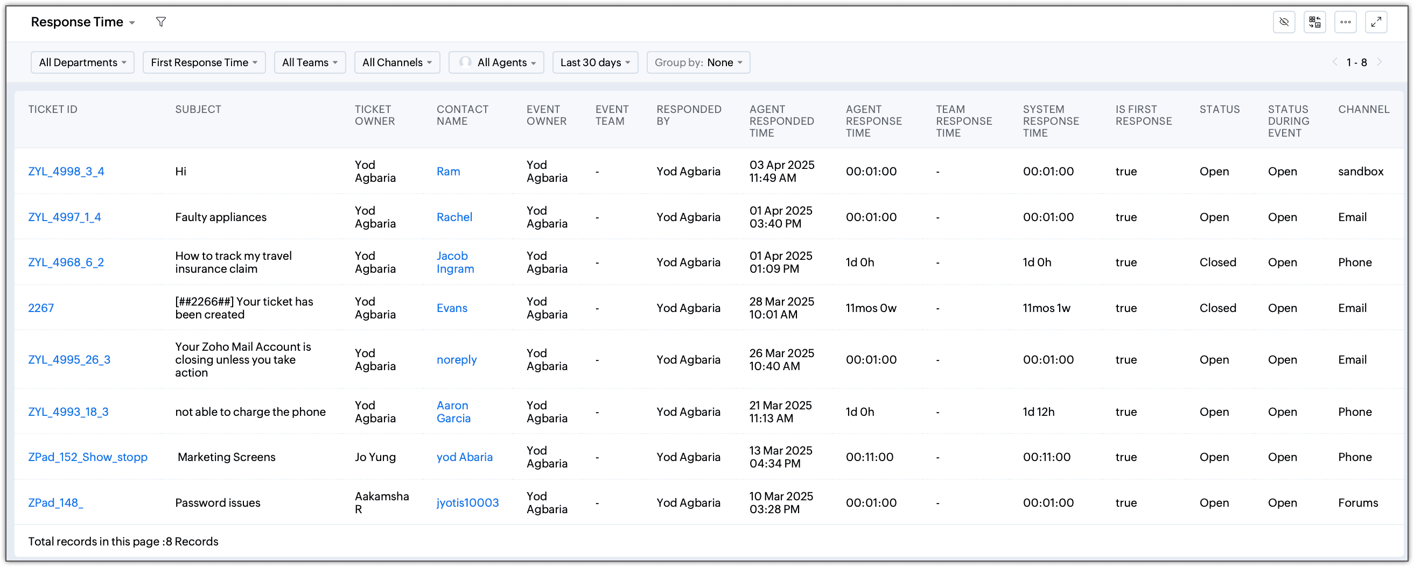Change the Last 30 days range
The image size is (1414, 567).
point(595,62)
